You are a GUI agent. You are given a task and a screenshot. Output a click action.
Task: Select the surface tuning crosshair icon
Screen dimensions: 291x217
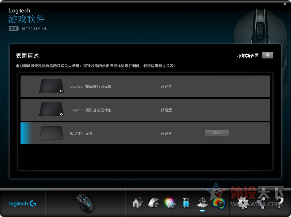202,203
